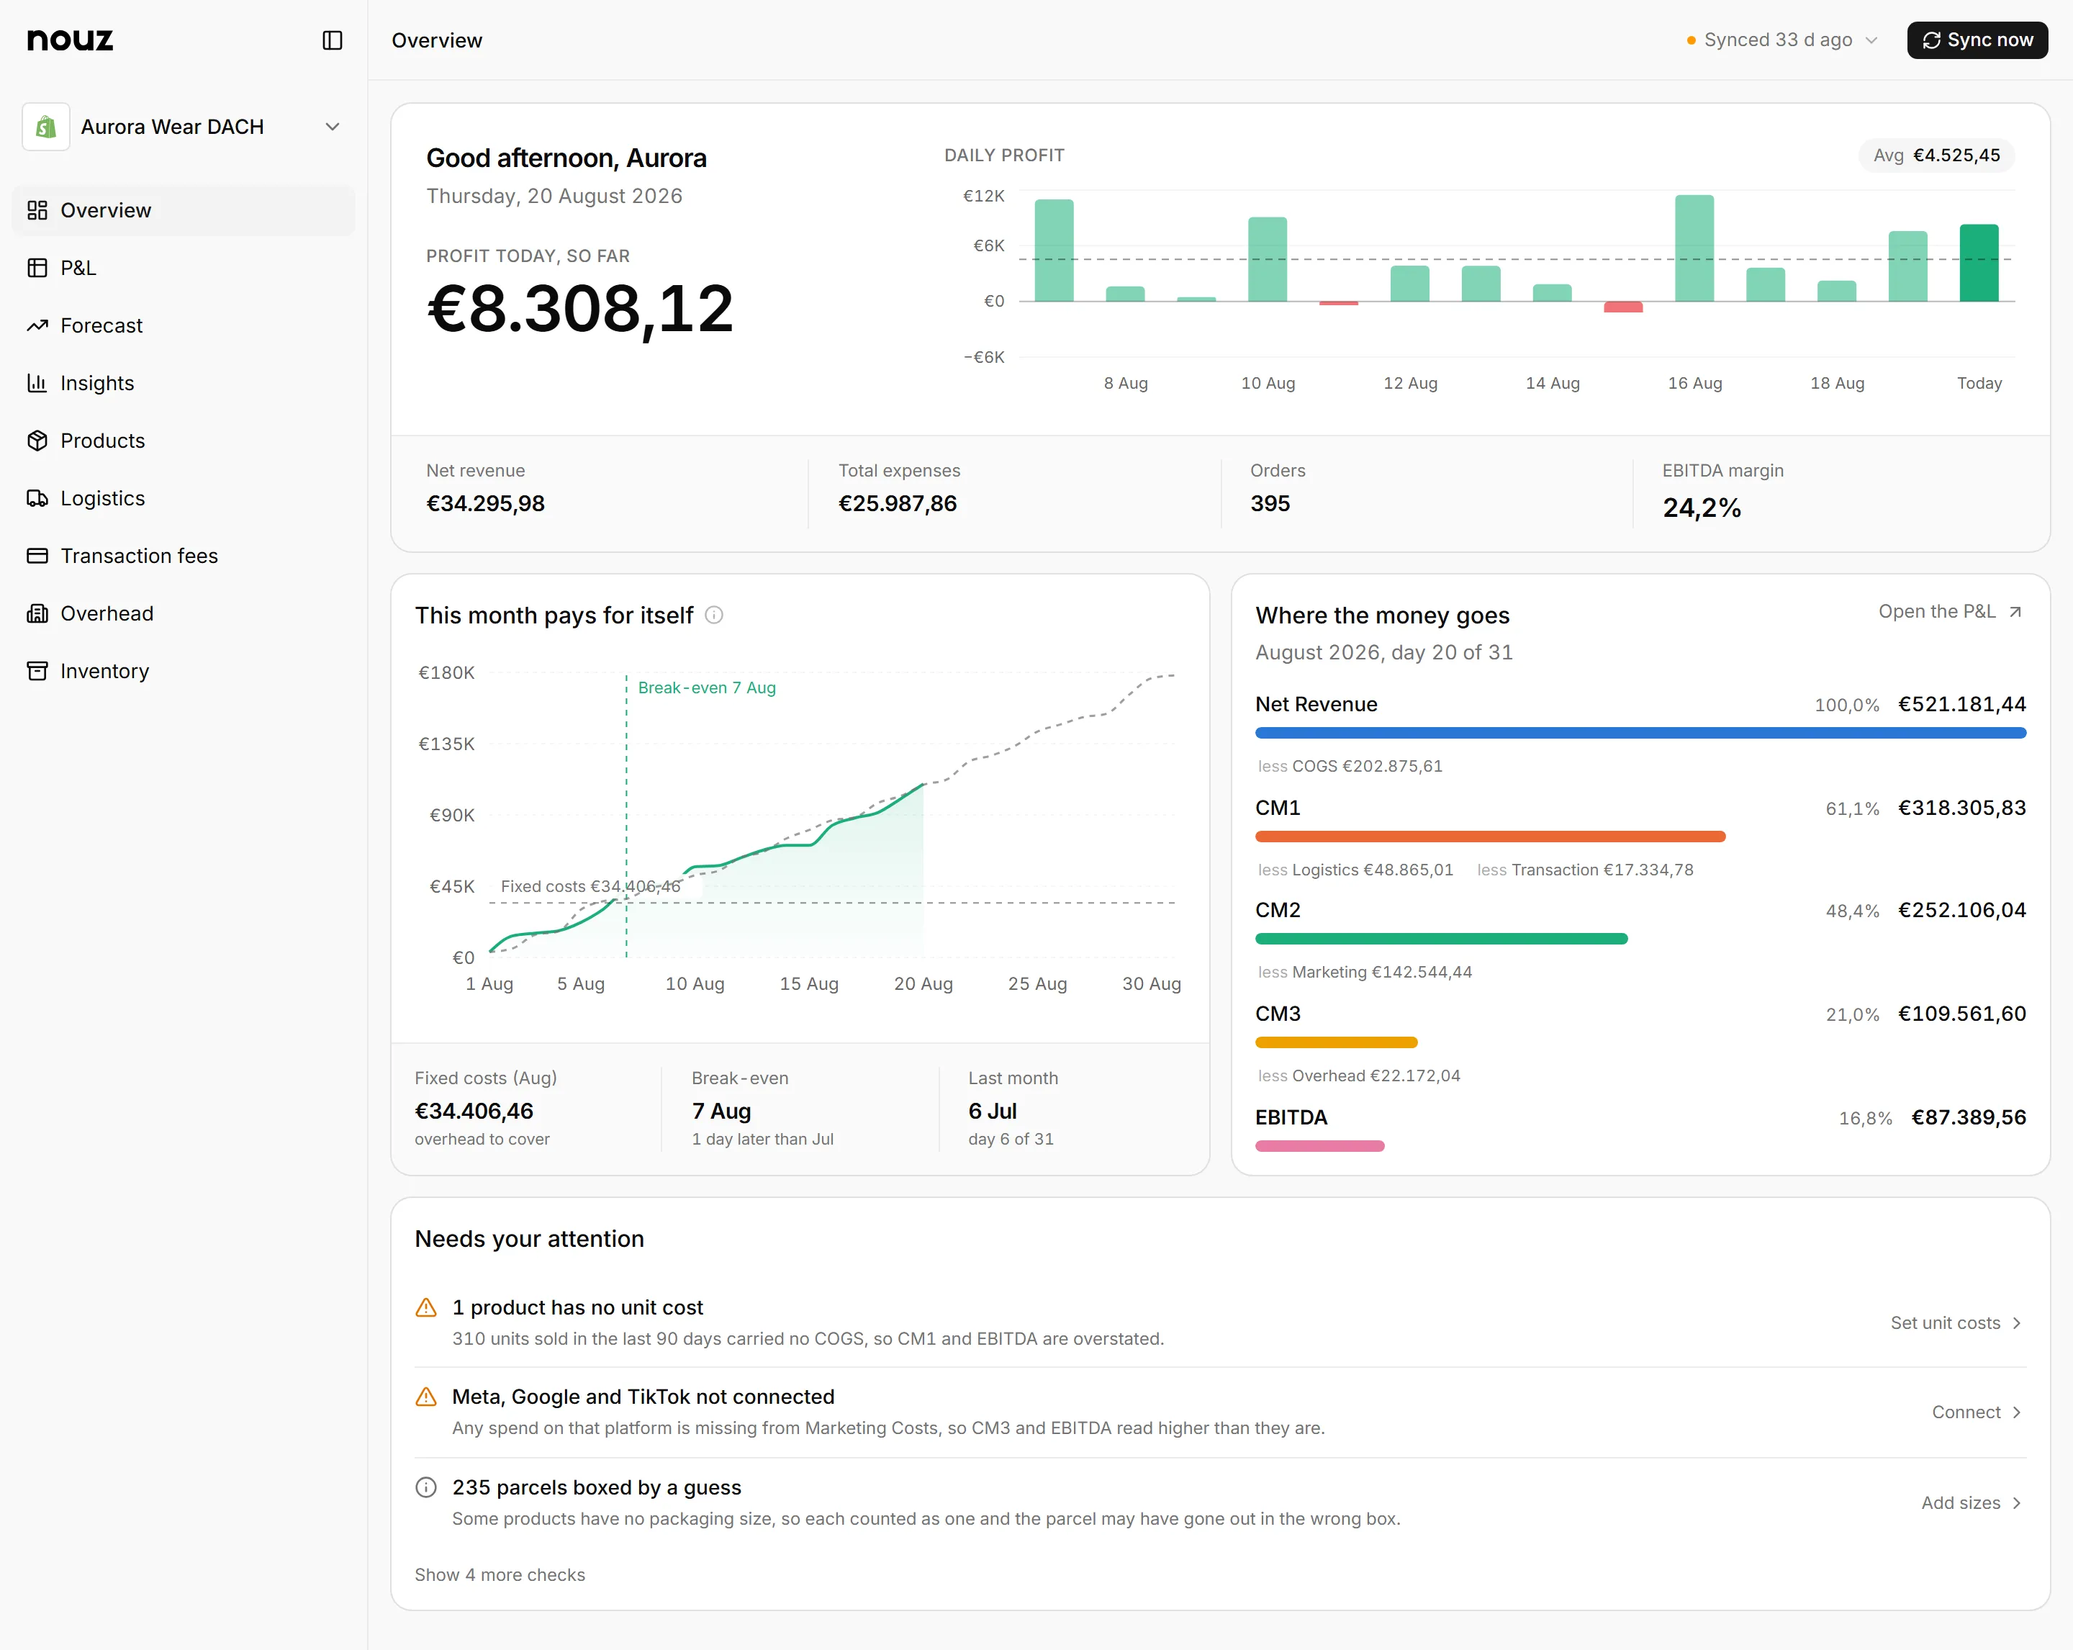Image resolution: width=2073 pixels, height=1650 pixels.
Task: Click the pink EBITDA bar
Action: 1320,1146
